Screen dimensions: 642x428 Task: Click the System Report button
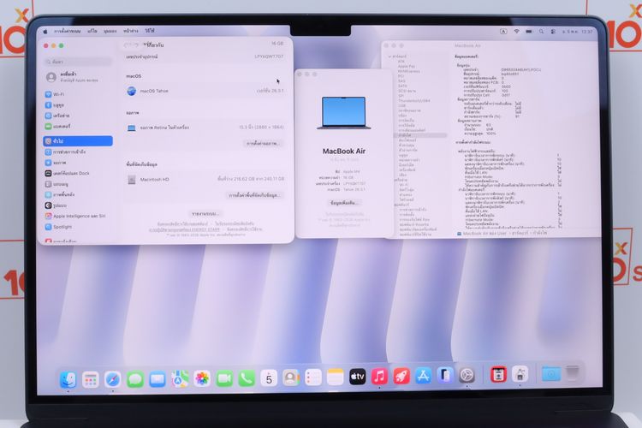(205, 214)
